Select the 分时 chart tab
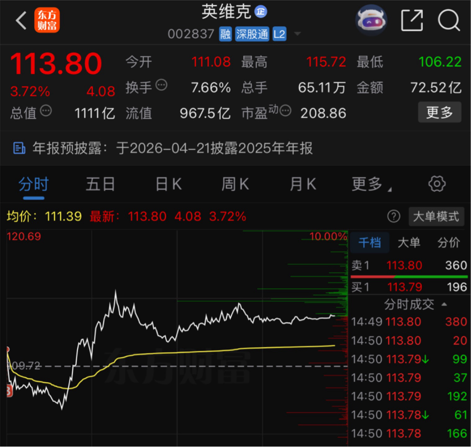Screen dimensions: 471x447 34,184
